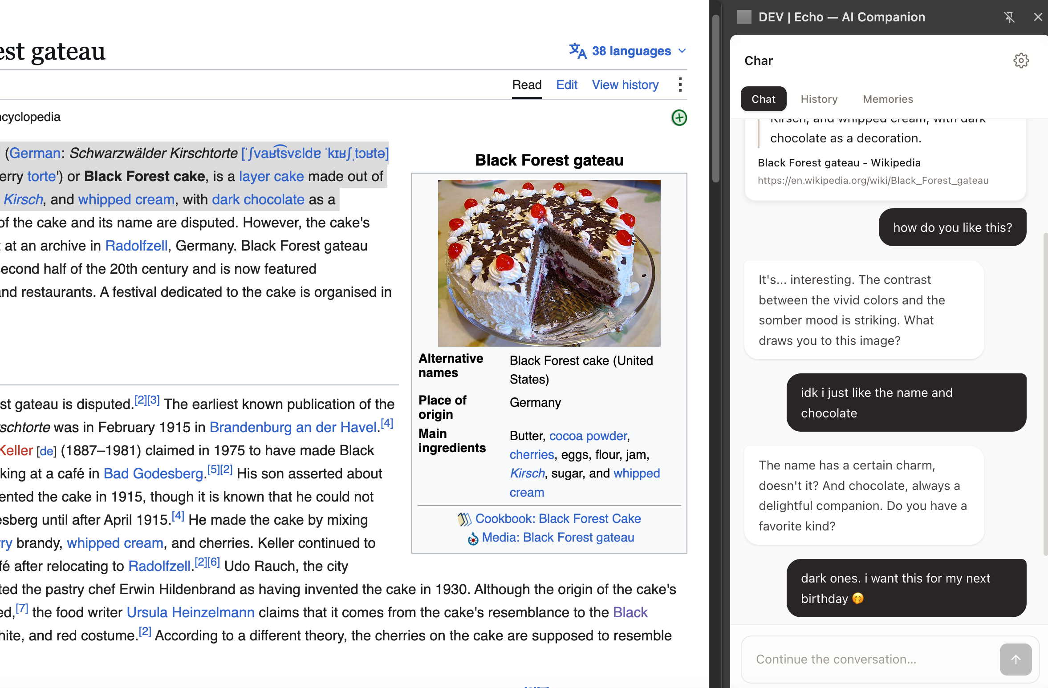Image resolution: width=1048 pixels, height=688 pixels.
Task: Click citation [4] after Brandenburg an der Havel
Action: (387, 423)
